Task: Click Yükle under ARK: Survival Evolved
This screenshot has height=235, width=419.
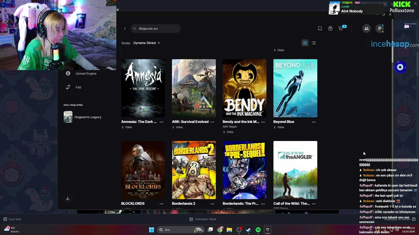Action: (177, 127)
